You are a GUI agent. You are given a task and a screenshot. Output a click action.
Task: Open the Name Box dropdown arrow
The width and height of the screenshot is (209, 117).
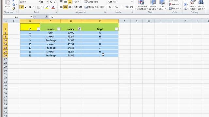[31, 17]
